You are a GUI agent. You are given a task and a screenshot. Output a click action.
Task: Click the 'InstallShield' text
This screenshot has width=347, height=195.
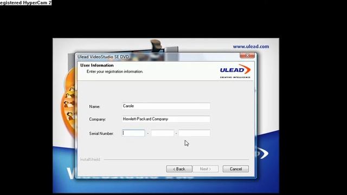click(90, 159)
